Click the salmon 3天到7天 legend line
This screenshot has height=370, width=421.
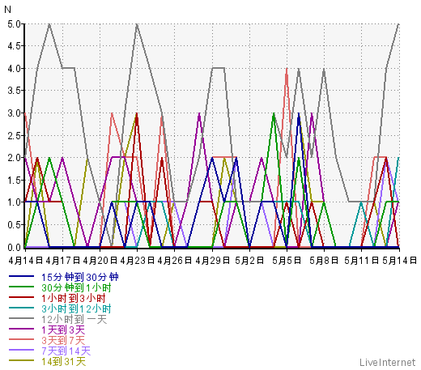[21, 339]
